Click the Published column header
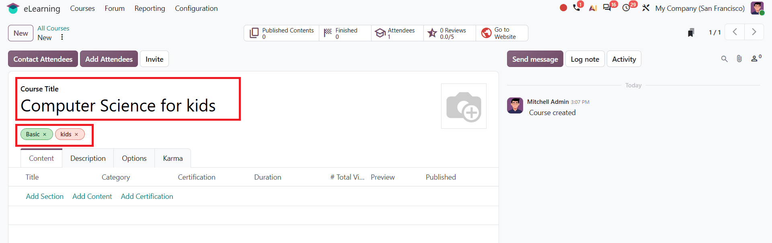Image resolution: width=772 pixels, height=243 pixels. point(441,177)
